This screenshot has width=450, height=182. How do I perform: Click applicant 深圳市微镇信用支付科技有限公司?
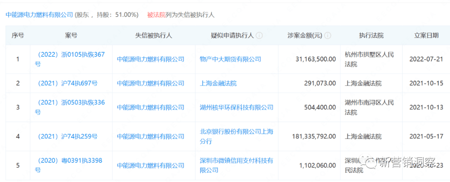coord(236,165)
